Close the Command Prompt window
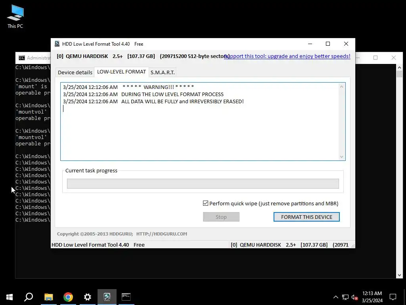The width and height of the screenshot is (406, 305). point(394,58)
